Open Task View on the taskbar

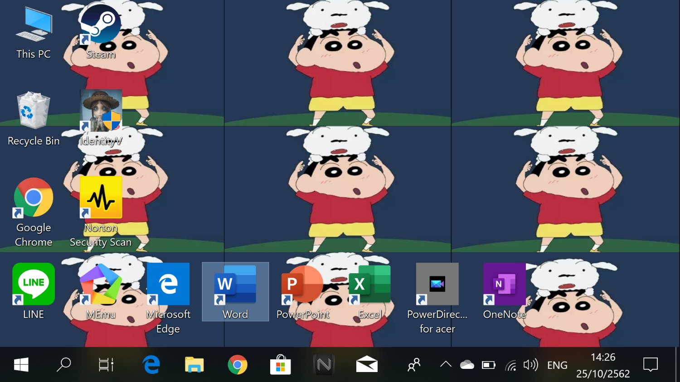[x=106, y=365]
